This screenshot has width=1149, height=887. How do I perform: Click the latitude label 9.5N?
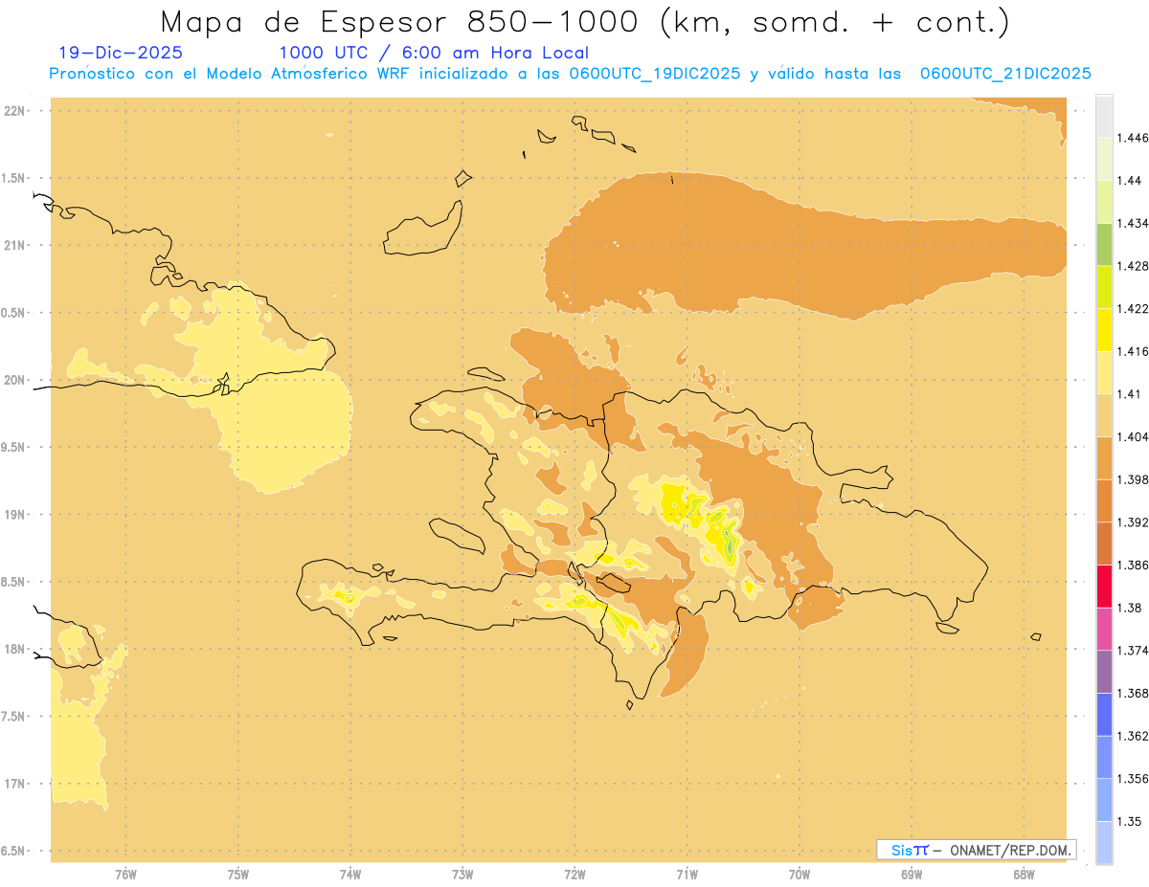coord(13,447)
